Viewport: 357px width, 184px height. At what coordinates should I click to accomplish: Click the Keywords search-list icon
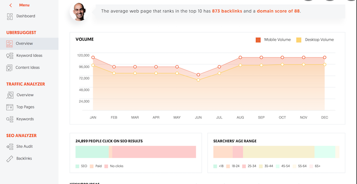pyautogui.click(x=10, y=119)
